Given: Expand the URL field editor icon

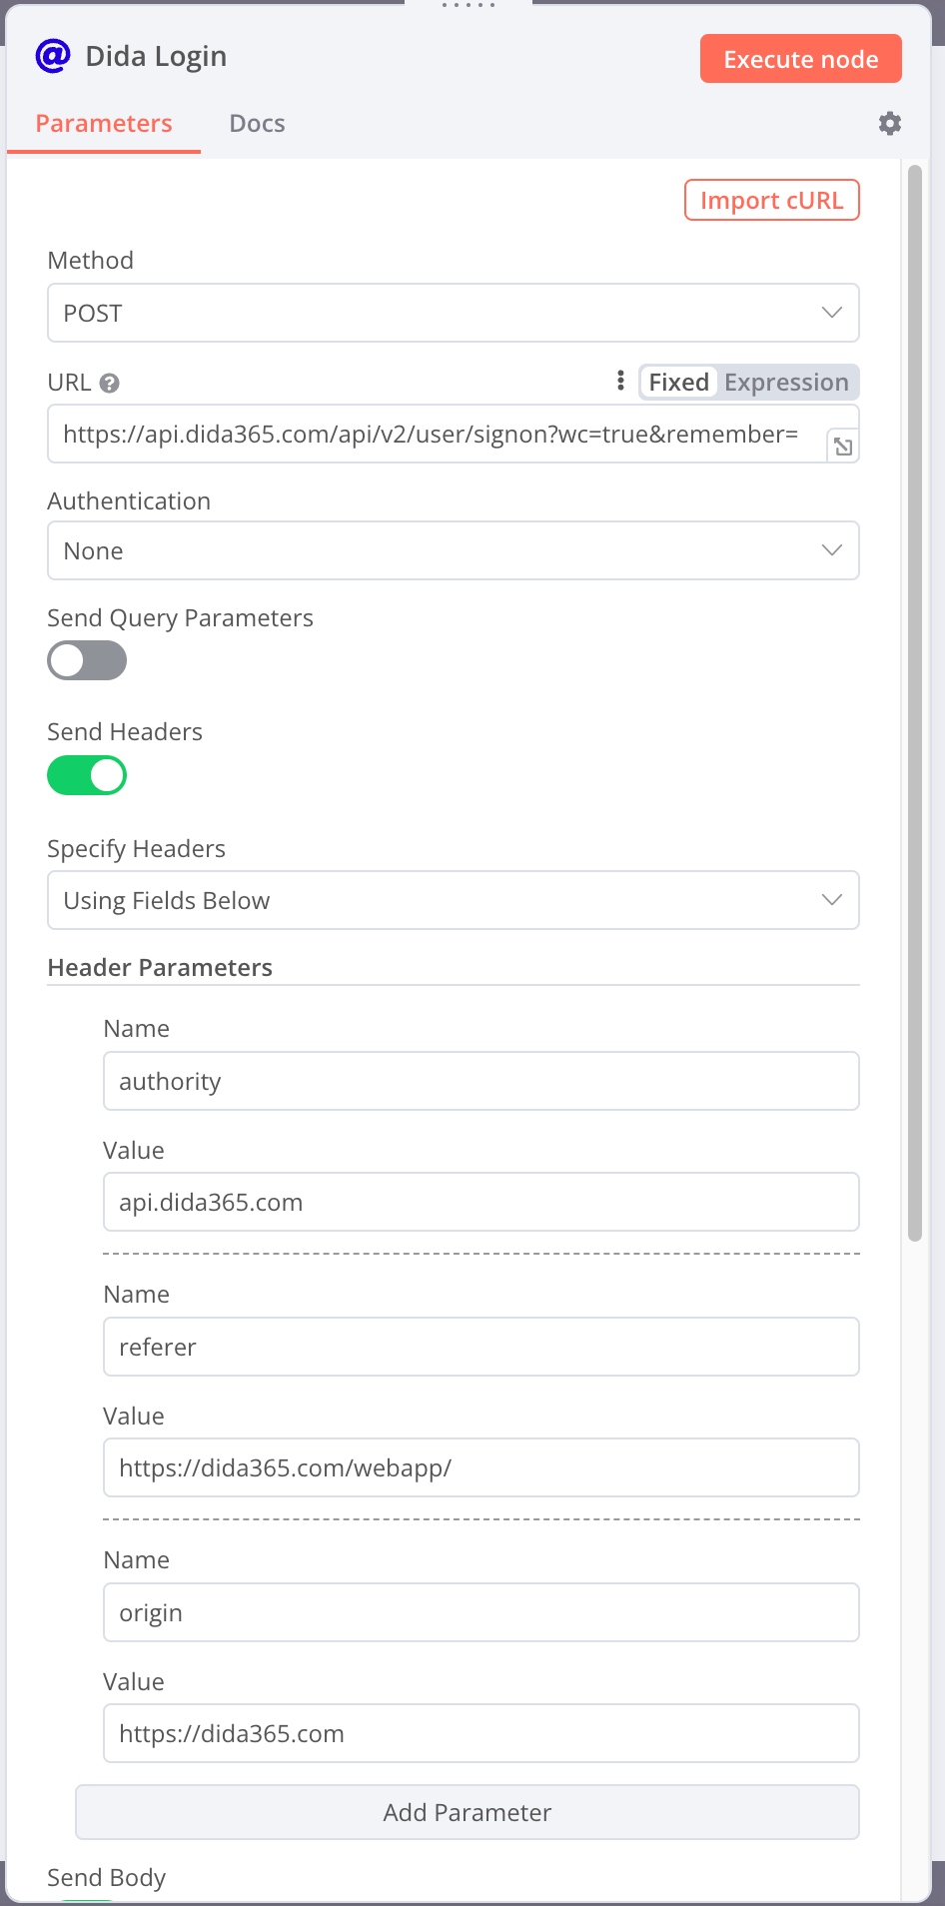Looking at the screenshot, I should coord(843,447).
